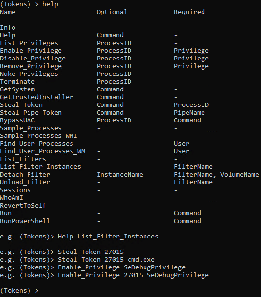Click the GetTrustedInstaller command text
This screenshot has height=297, width=261.
click(37, 97)
